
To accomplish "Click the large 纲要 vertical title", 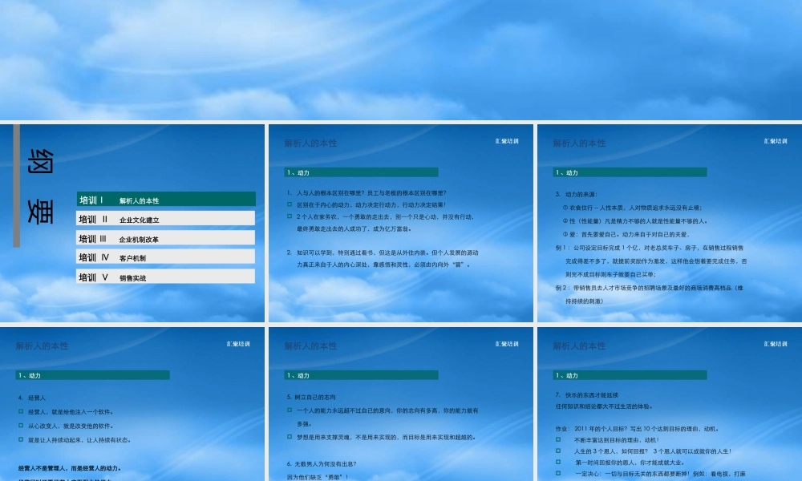I will (x=40, y=186).
